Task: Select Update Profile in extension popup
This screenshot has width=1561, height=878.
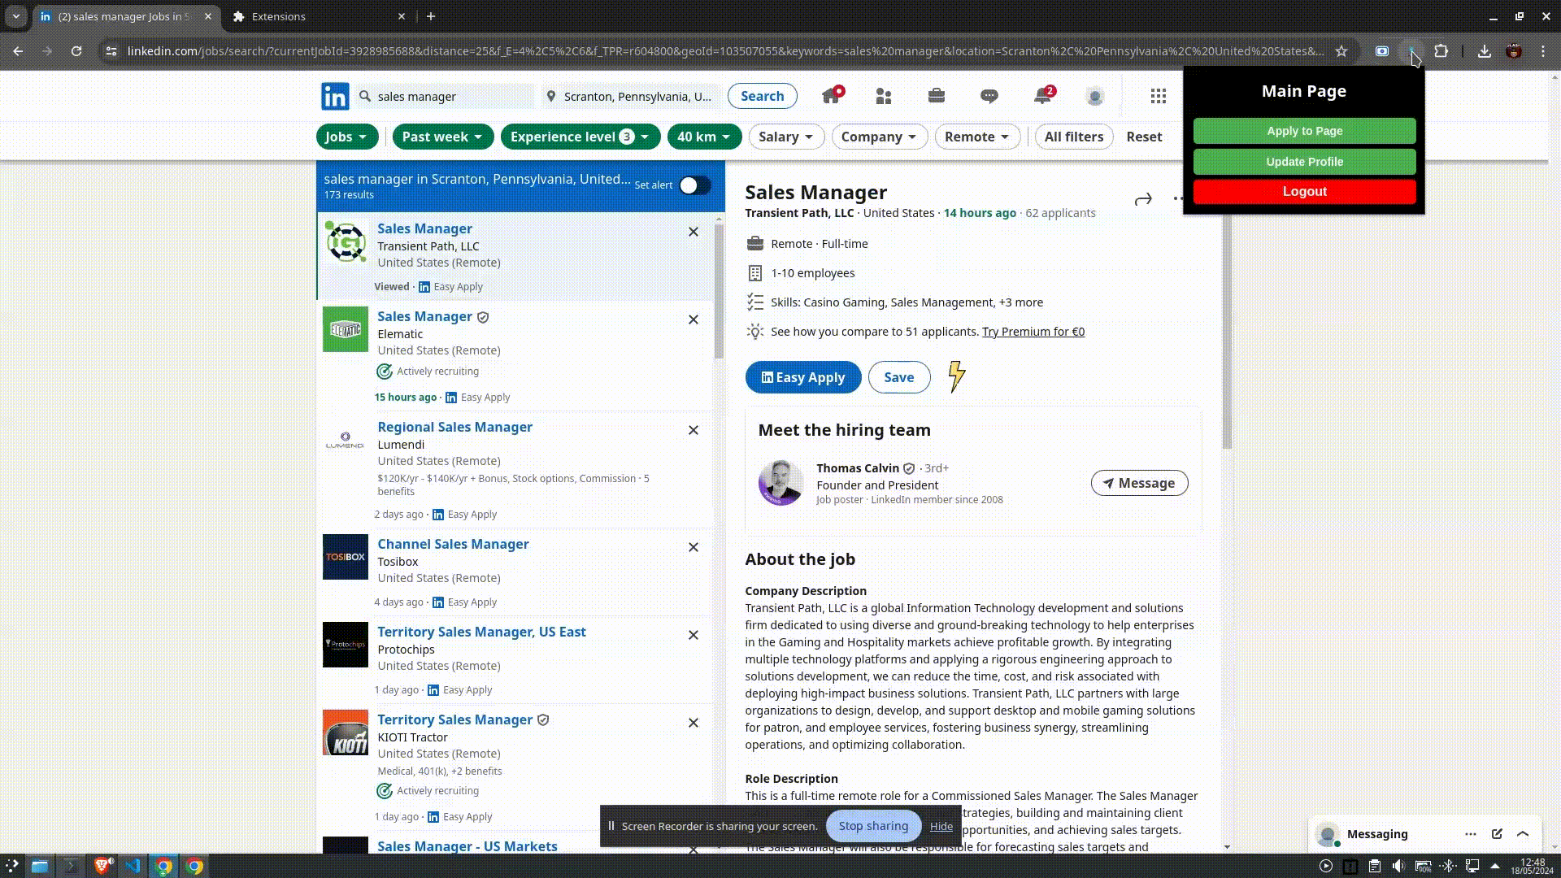Action: (x=1304, y=162)
